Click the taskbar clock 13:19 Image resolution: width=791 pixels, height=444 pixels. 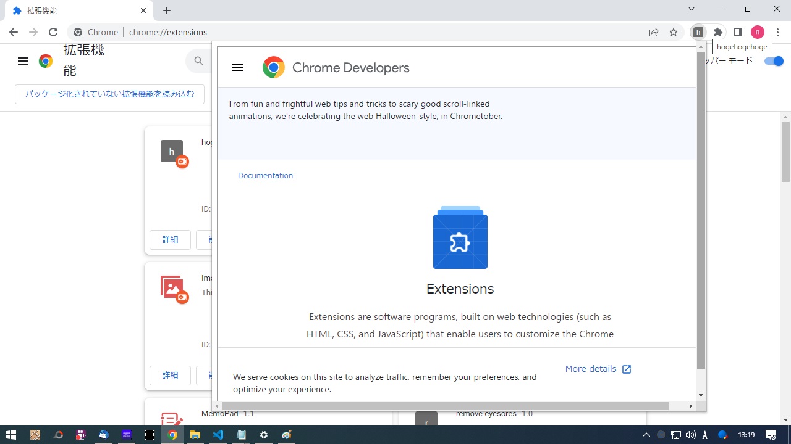747,435
